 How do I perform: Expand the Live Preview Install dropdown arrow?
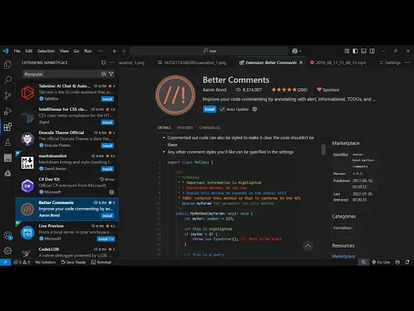[112, 239]
